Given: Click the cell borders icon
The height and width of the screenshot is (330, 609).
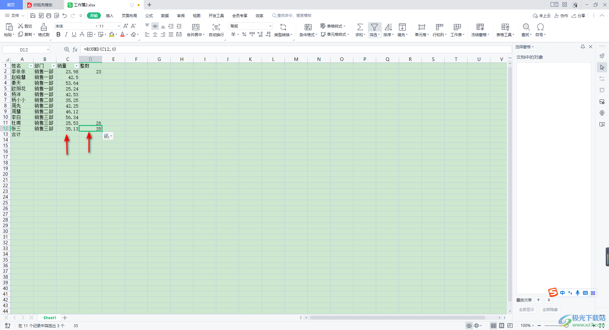Looking at the screenshot, I should tap(90, 35).
